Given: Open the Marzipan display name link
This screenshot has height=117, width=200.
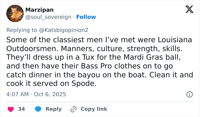Looking at the screenshot, I should point(39,10).
